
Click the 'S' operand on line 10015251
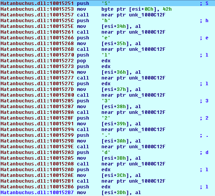(x=106, y=3)
